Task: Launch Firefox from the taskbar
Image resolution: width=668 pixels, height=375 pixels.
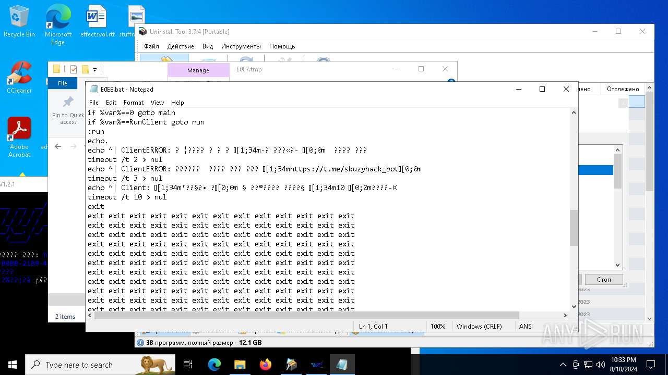Action: coord(266,365)
